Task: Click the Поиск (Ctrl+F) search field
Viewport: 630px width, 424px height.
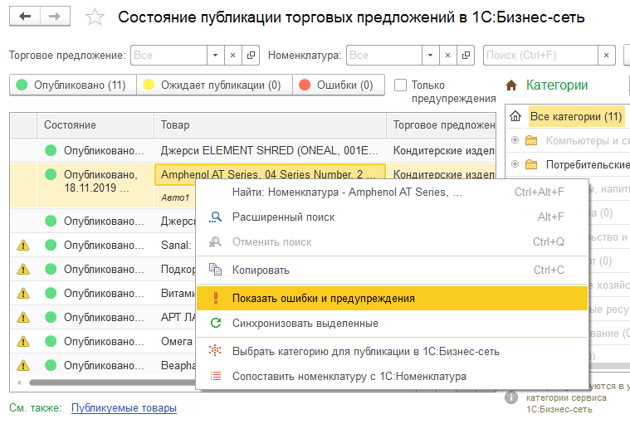Action: pyautogui.click(x=548, y=56)
